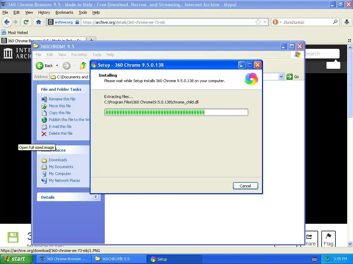
Task: Click the floppy disk software icon
Action: 13,237
